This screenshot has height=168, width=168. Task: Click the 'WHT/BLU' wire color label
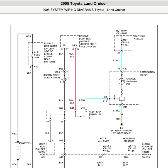(100, 164)
